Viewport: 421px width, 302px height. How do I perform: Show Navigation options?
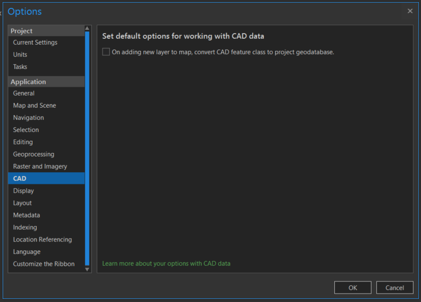[x=28, y=118]
